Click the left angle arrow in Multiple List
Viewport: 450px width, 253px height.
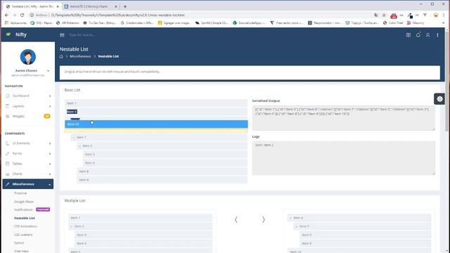pyautogui.click(x=236, y=220)
